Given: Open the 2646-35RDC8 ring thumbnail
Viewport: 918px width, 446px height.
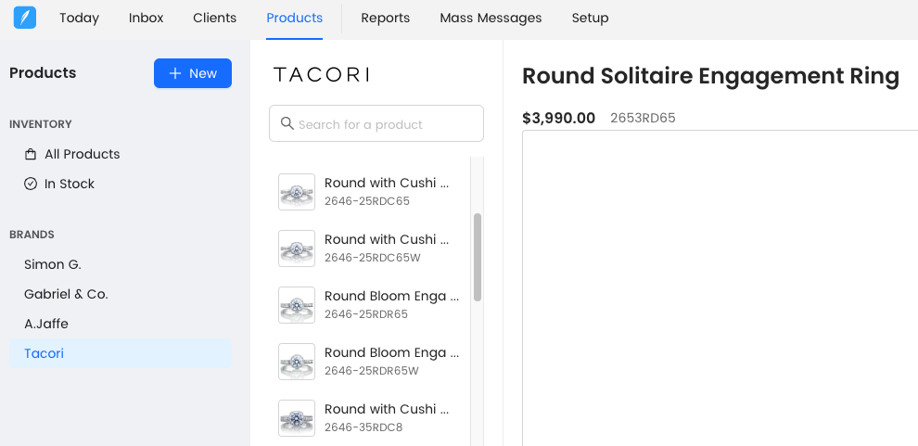Looking at the screenshot, I should click(297, 418).
